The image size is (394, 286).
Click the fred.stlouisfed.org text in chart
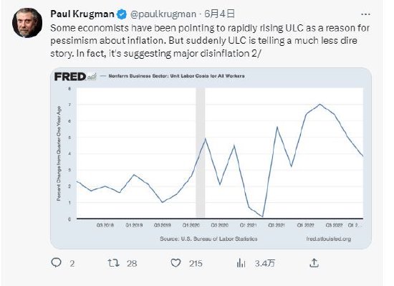click(x=328, y=239)
